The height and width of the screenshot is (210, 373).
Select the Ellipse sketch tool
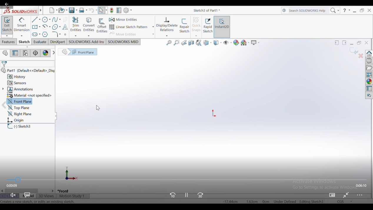[x=55, y=27]
